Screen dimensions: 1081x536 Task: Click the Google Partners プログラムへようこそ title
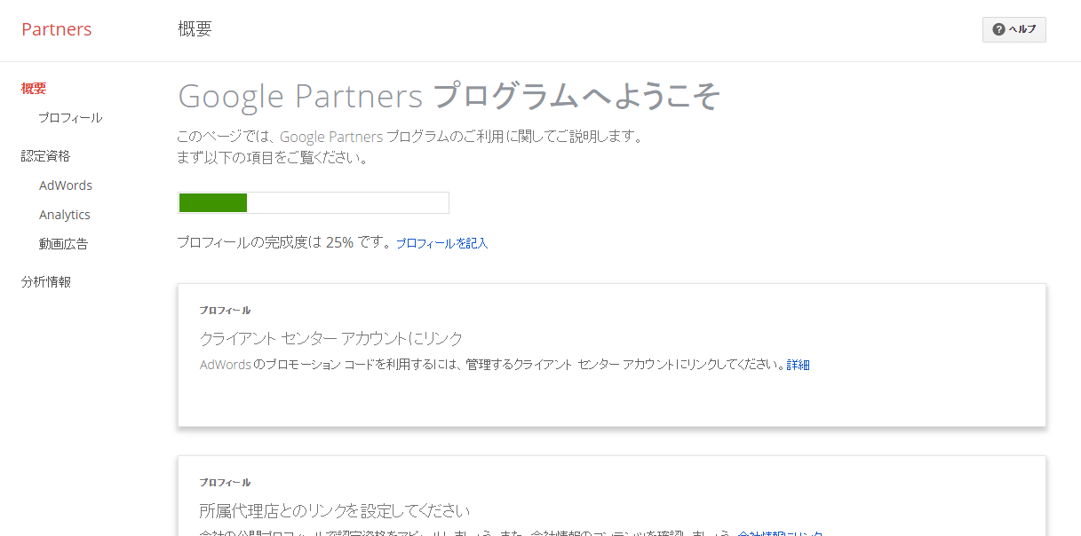point(449,96)
